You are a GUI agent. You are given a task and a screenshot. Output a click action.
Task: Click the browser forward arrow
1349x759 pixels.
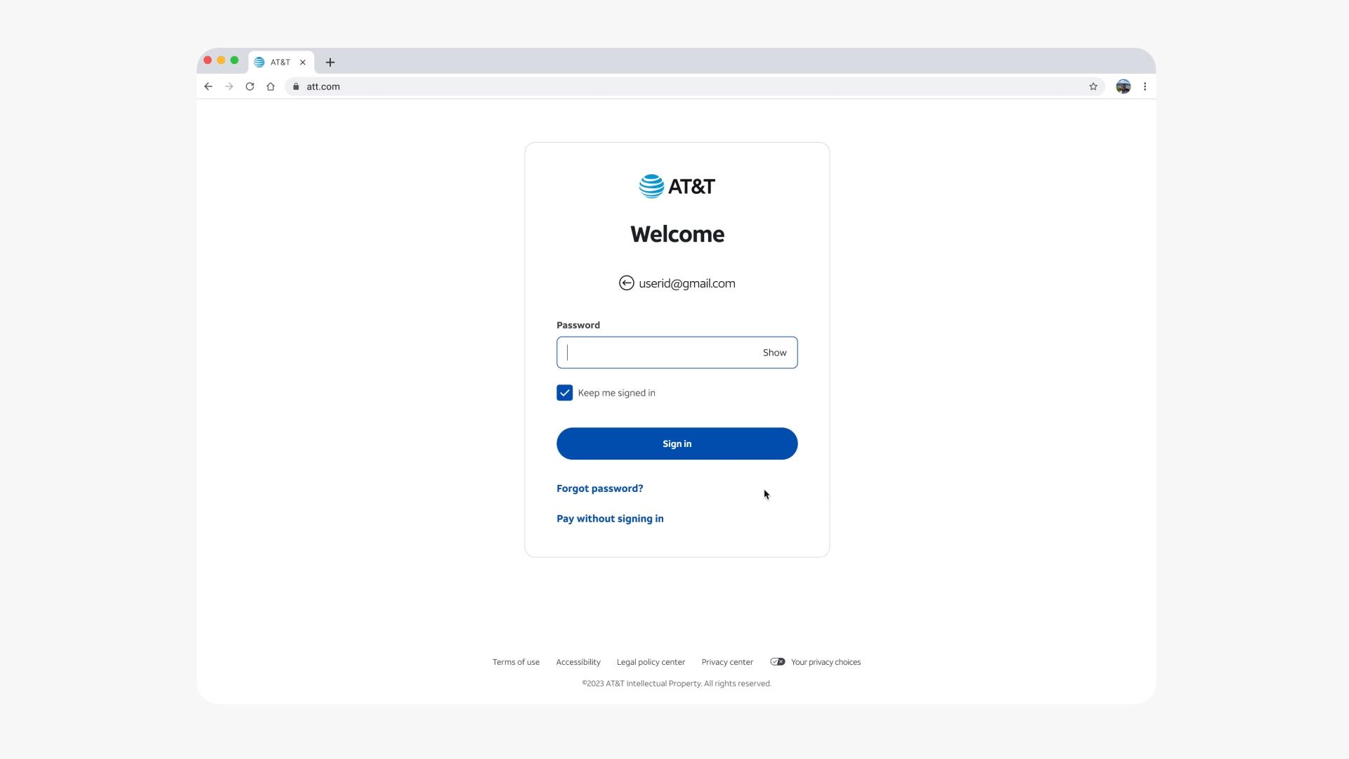point(229,86)
